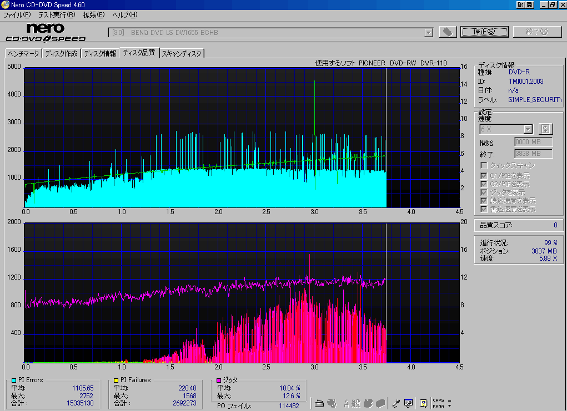The width and height of the screenshot is (567, 411).
Task: Expand the 6 X speed dropdown
Action: coord(528,129)
